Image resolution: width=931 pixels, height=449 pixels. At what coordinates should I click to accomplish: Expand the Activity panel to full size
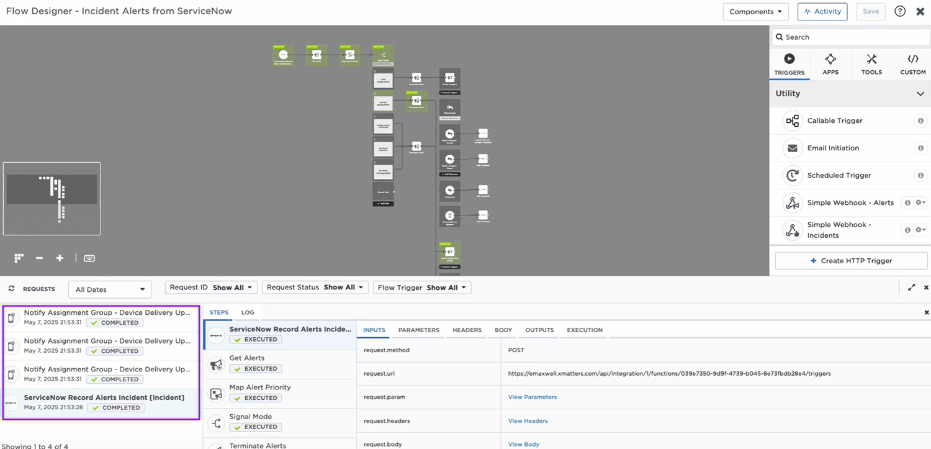911,288
